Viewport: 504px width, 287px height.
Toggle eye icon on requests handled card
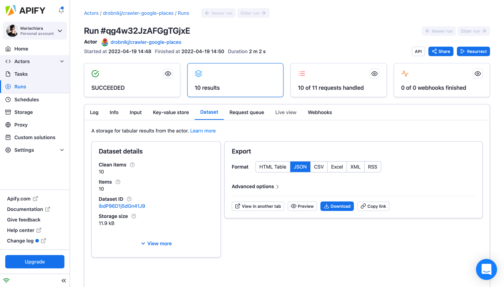pos(374,74)
